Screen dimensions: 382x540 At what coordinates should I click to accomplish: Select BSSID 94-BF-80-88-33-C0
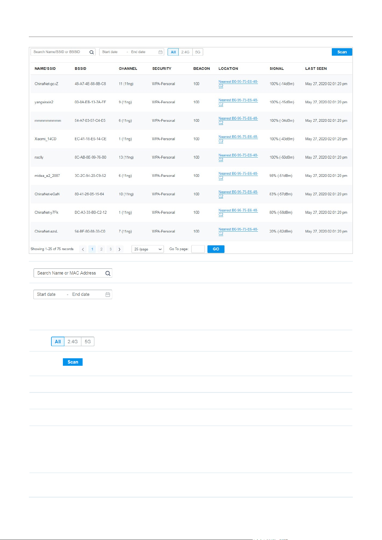click(x=90, y=231)
